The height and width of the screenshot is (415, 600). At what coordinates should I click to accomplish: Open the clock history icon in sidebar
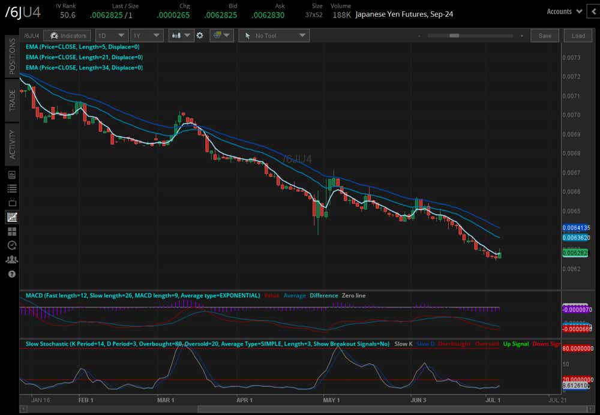point(11,245)
